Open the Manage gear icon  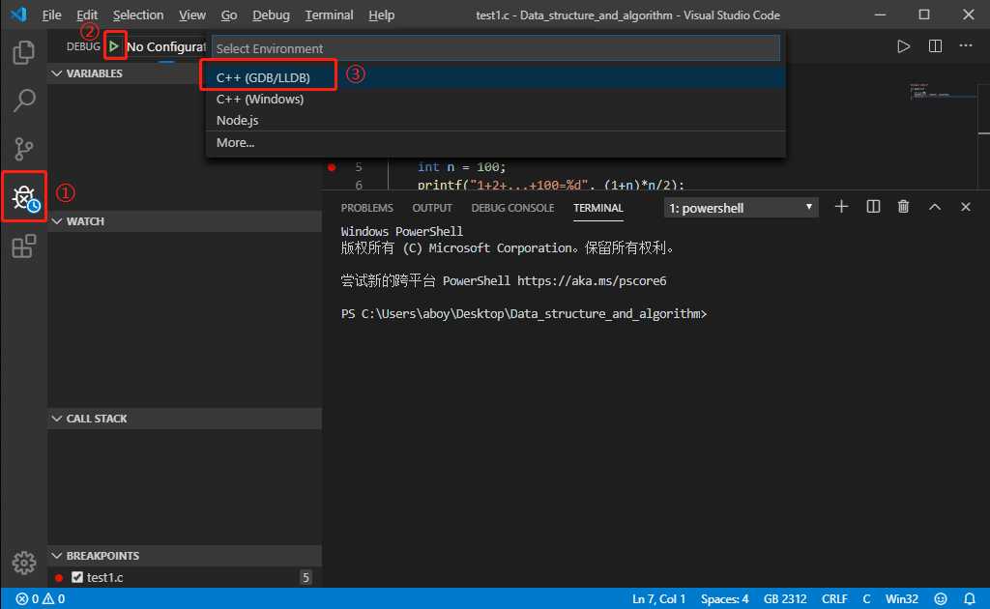point(23,562)
